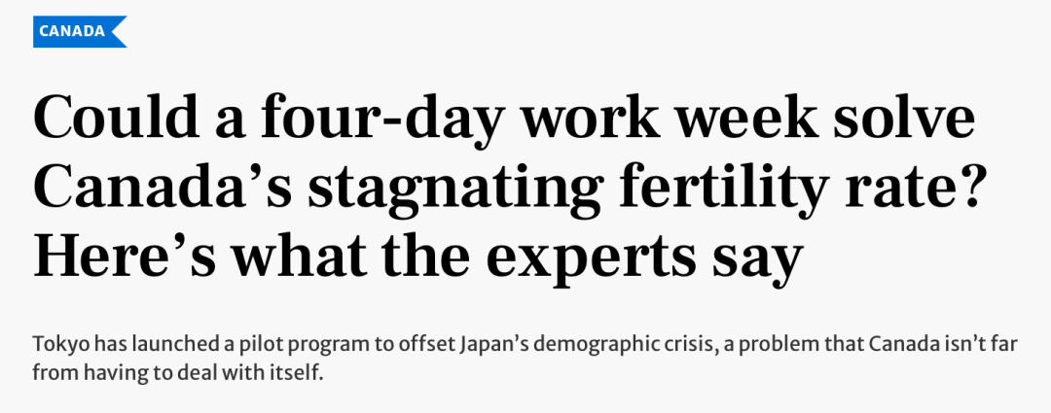Click the blue ribbon notch on CANADA tag
This screenshot has height=413, width=1051.
coord(122,31)
